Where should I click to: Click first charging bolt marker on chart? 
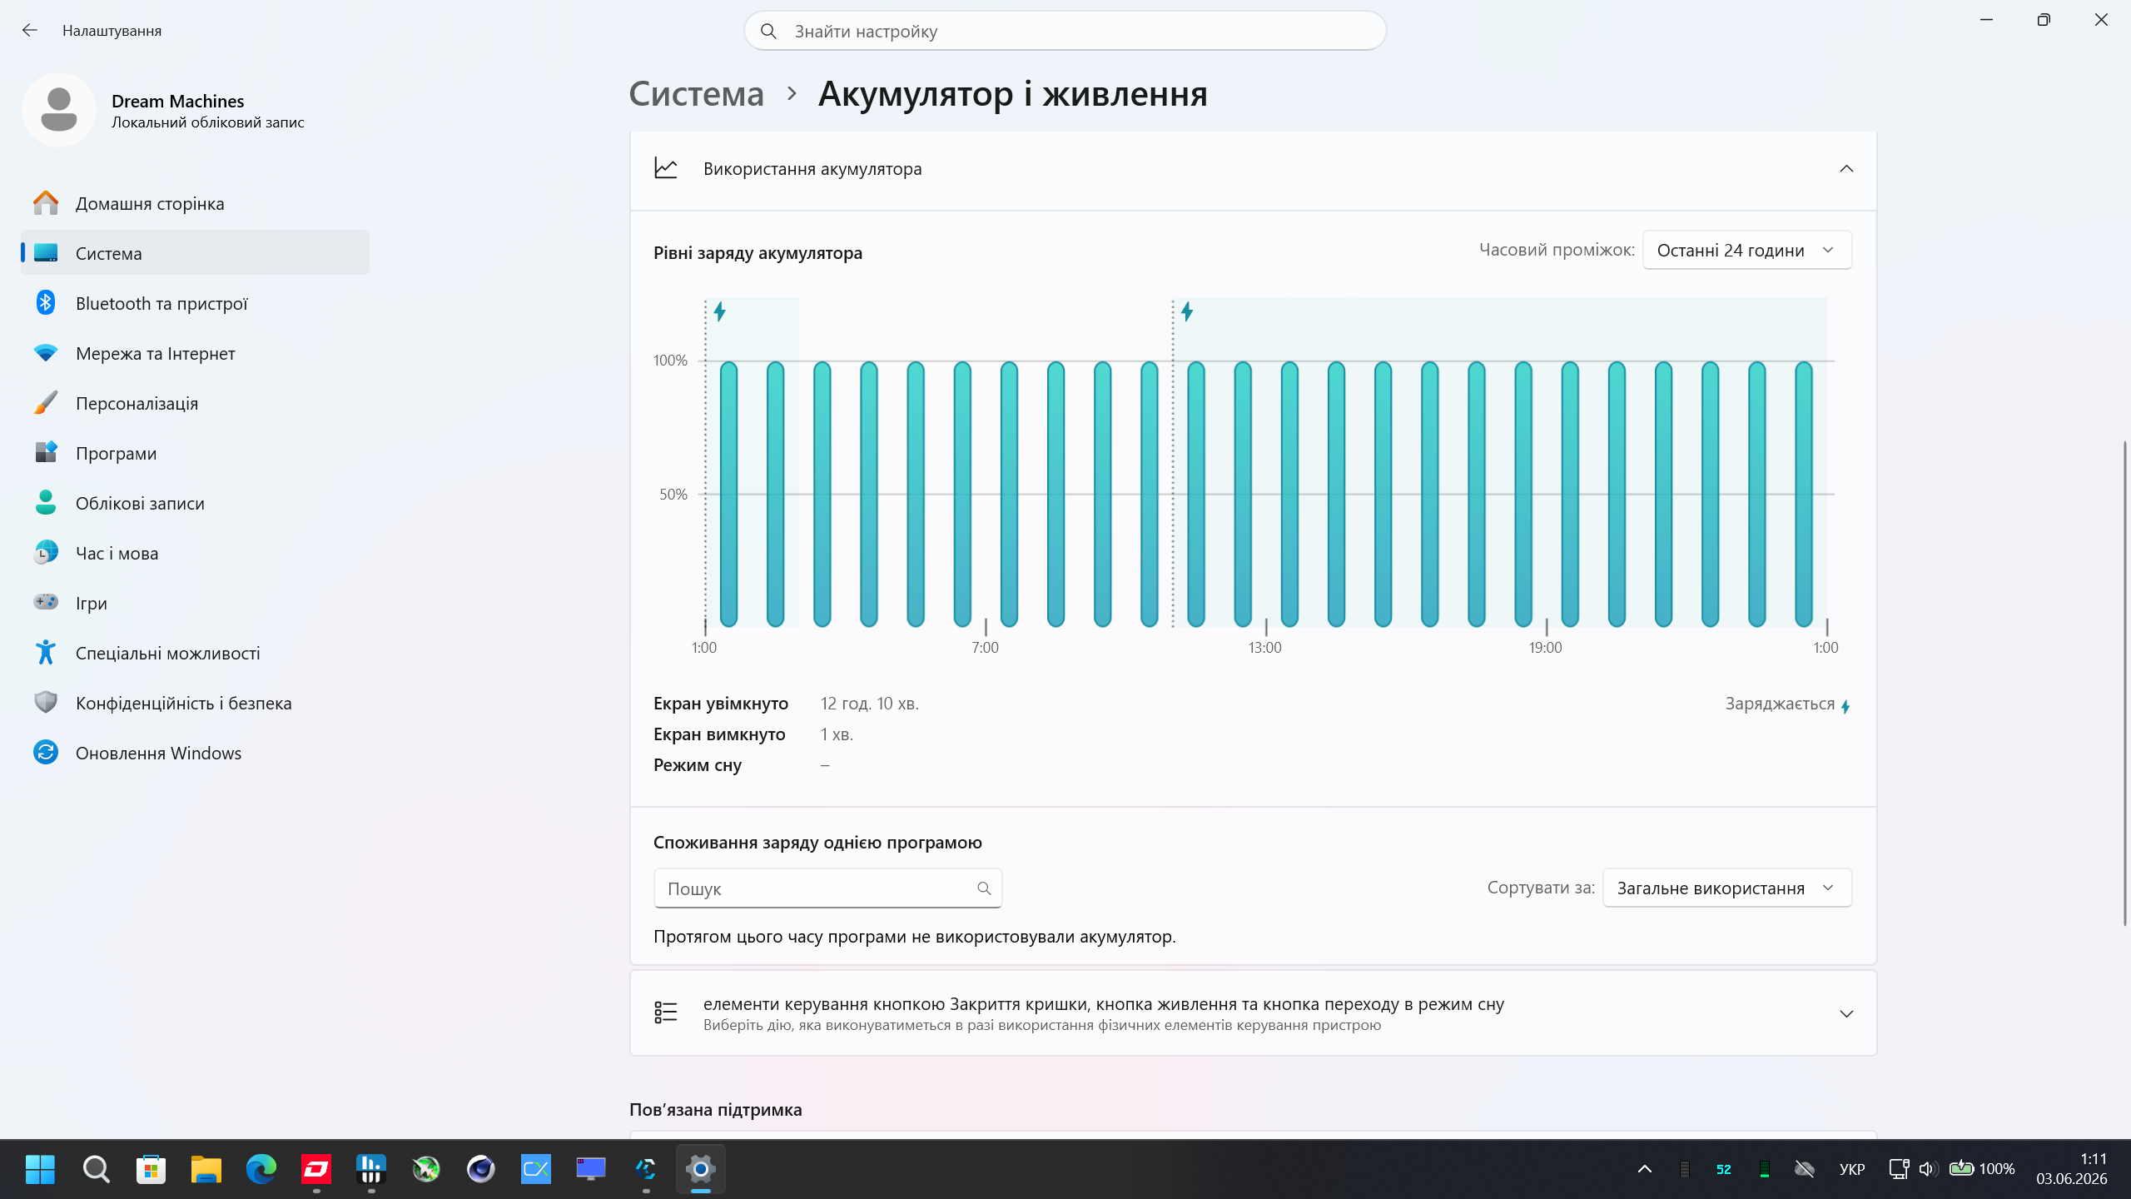coord(720,312)
